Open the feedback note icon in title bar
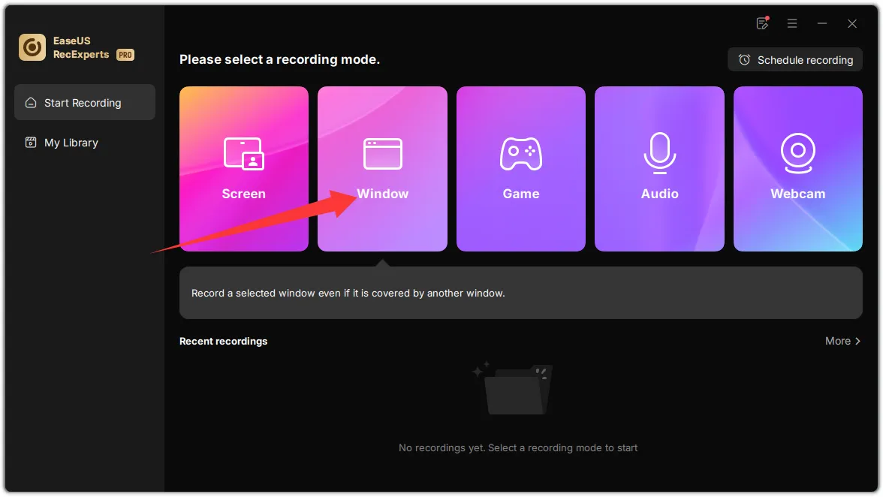Viewport: 883px width, 497px height. [762, 23]
